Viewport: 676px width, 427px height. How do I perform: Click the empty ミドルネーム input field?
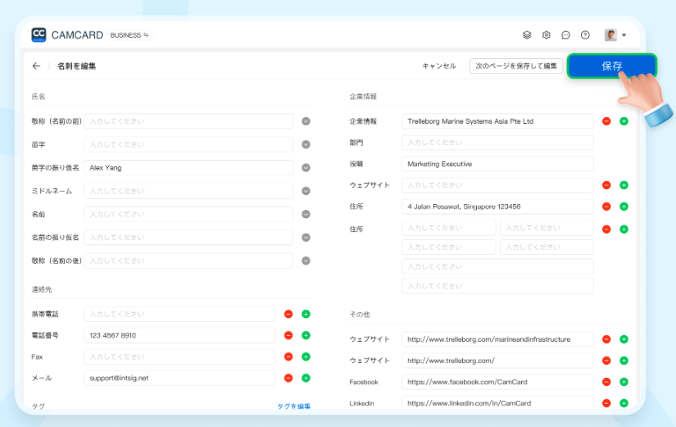click(188, 191)
